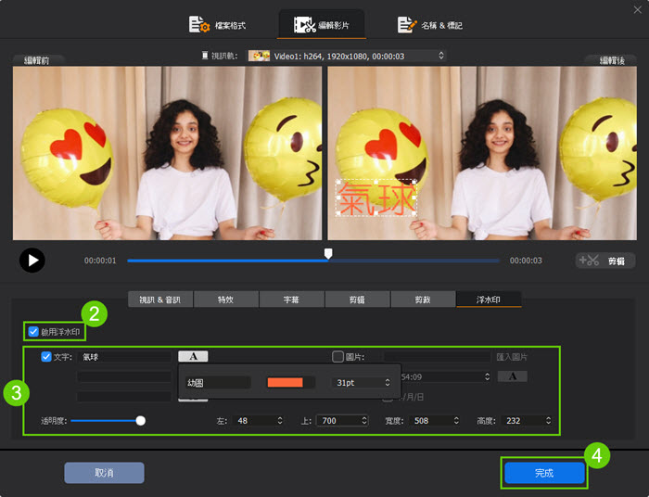
Task: Click the trim scissors 剪輯 button
Action: point(605,261)
